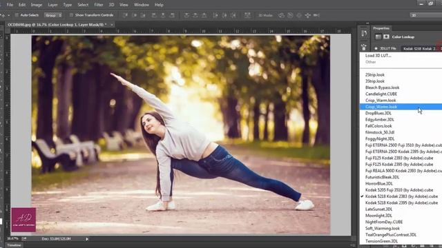Open the File menu
The height and width of the screenshot is (248, 442).
[10, 5]
